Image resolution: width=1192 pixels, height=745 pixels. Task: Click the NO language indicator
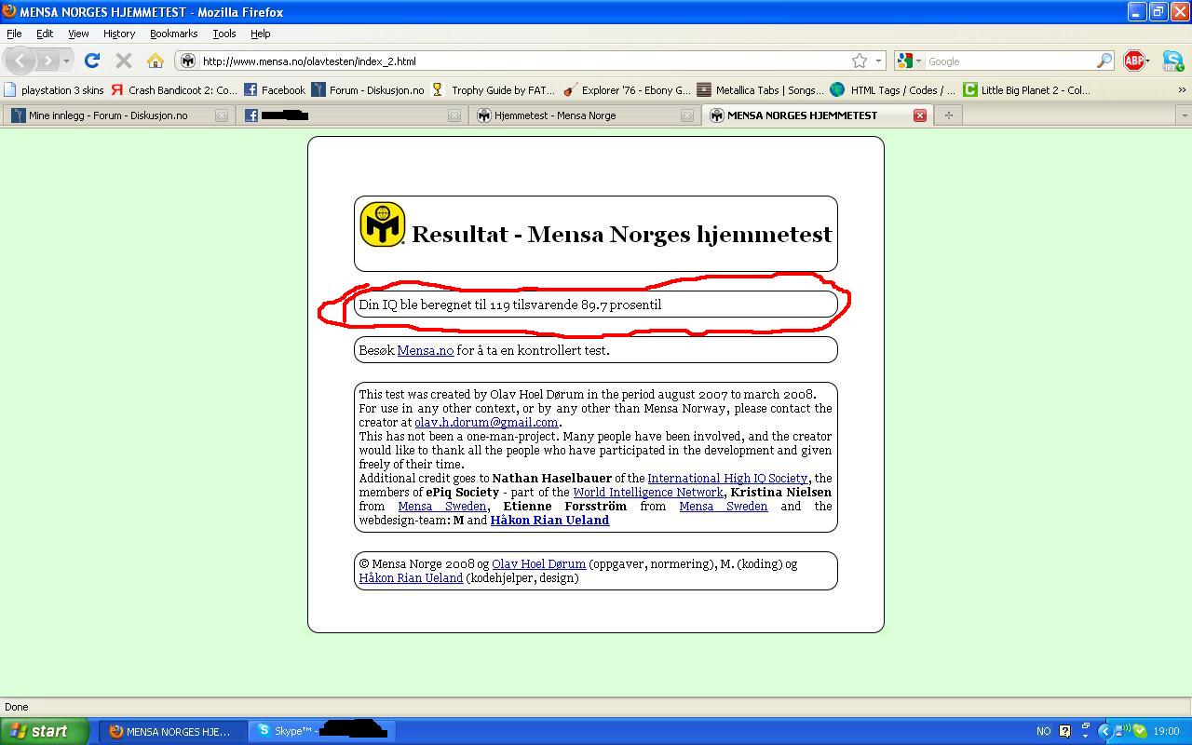(x=1043, y=731)
